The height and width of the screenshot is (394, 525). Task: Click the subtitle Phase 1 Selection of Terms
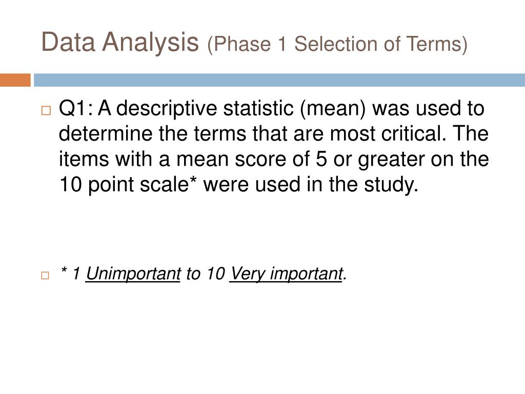[337, 45]
